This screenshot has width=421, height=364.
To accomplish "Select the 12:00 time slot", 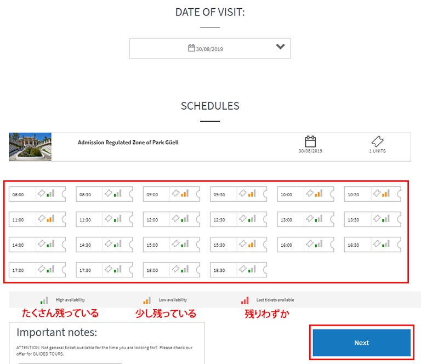I will (x=172, y=219).
